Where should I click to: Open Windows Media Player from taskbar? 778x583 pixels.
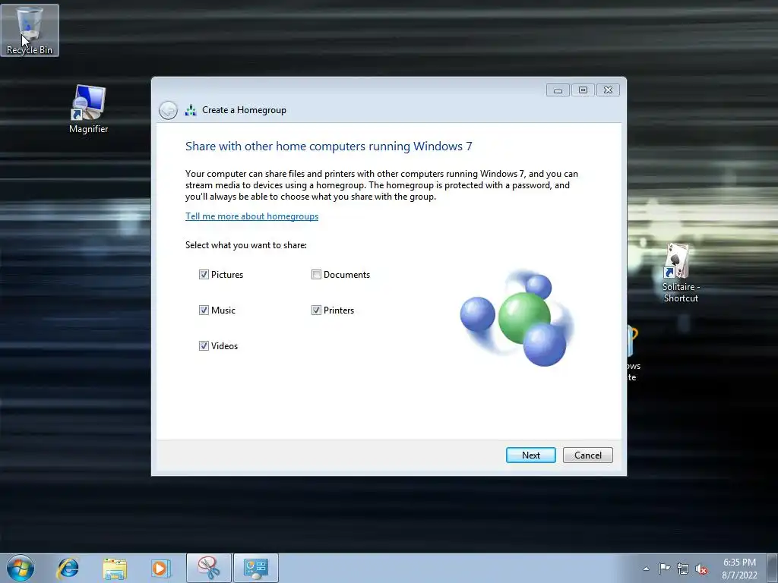click(x=161, y=568)
